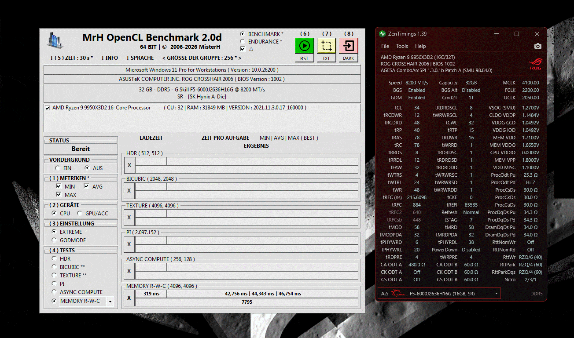This screenshot has width=574, height=338.
Task: Click the pink exit door icon
Action: coord(348,46)
